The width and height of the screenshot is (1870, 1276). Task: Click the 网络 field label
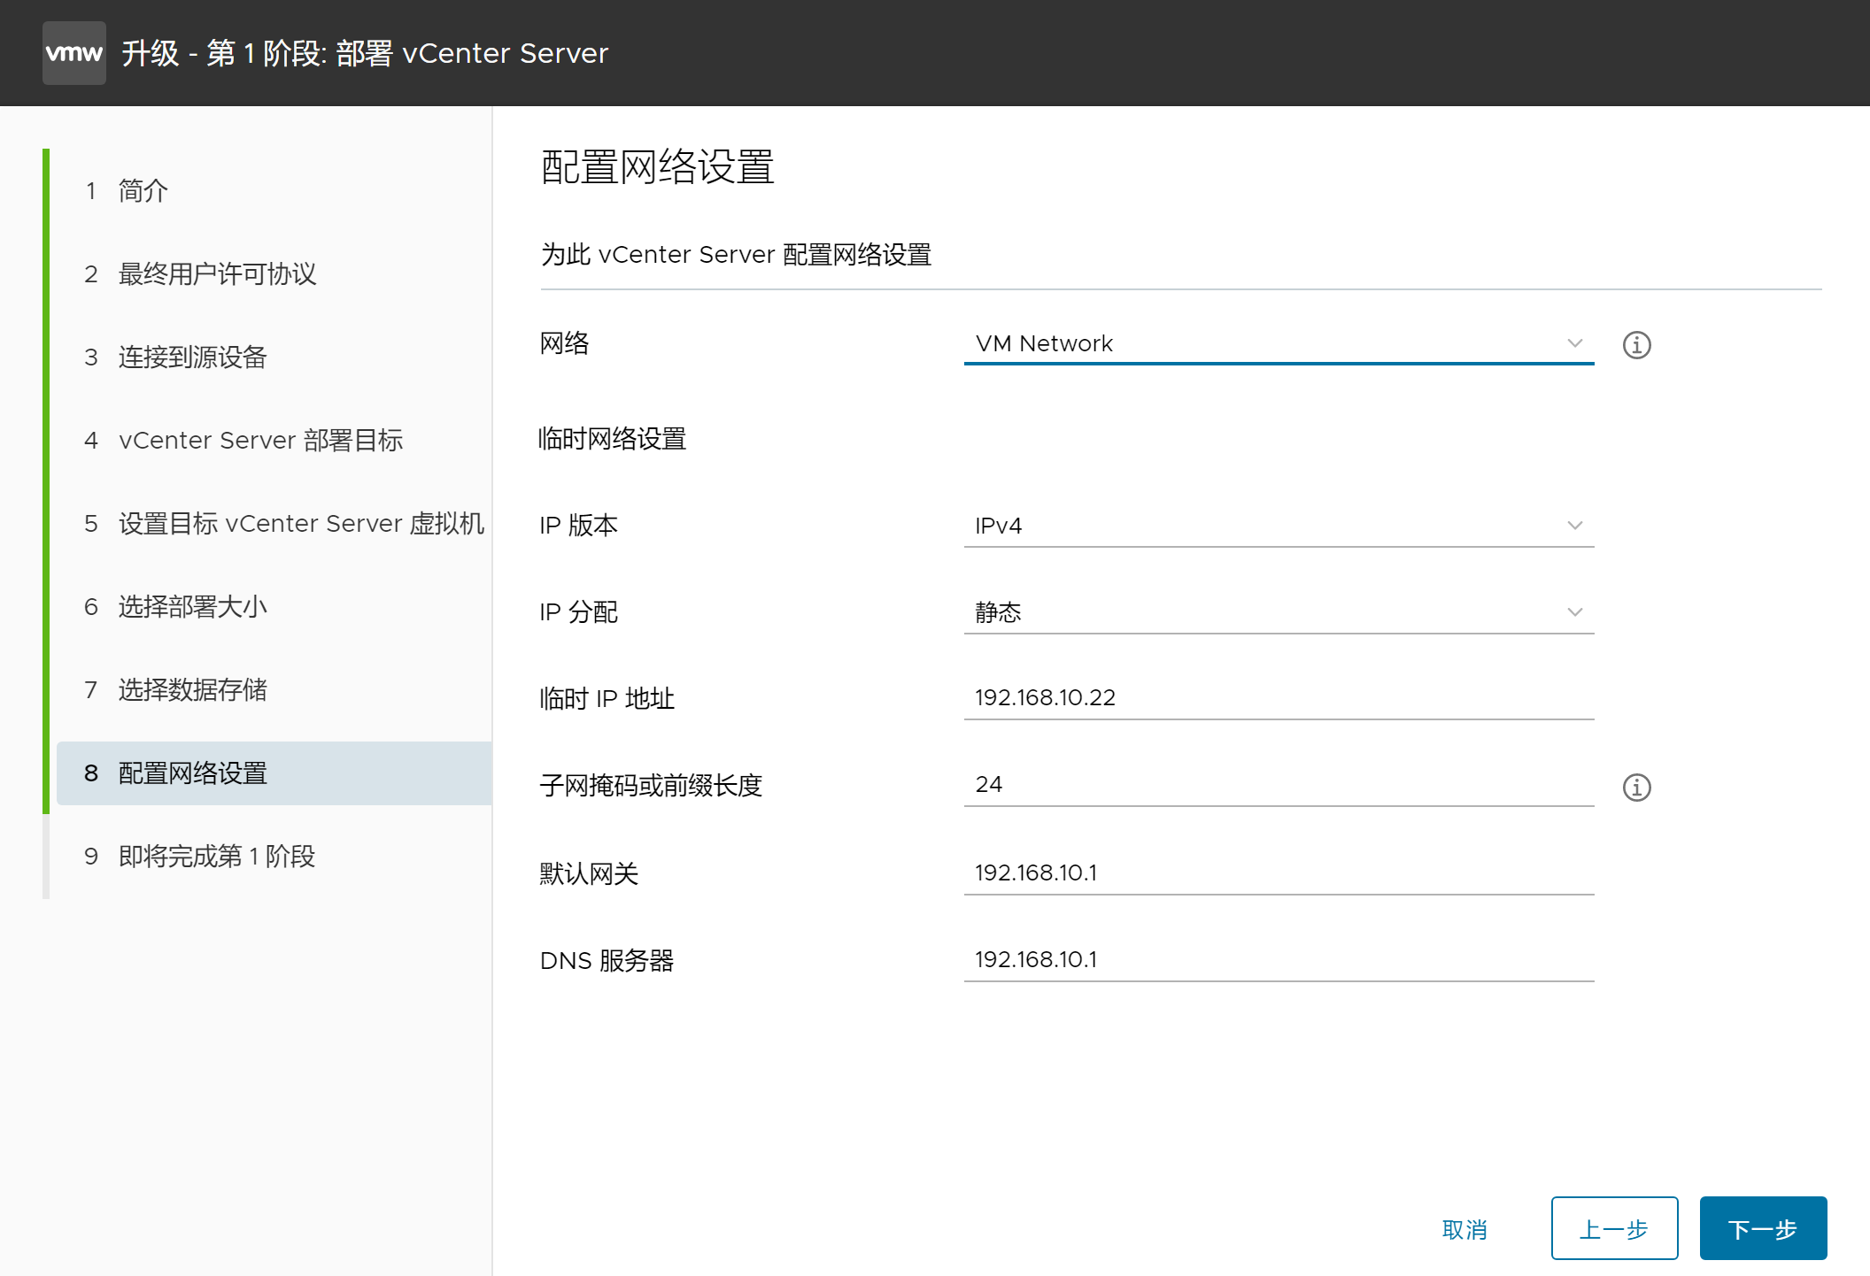pyautogui.click(x=565, y=343)
